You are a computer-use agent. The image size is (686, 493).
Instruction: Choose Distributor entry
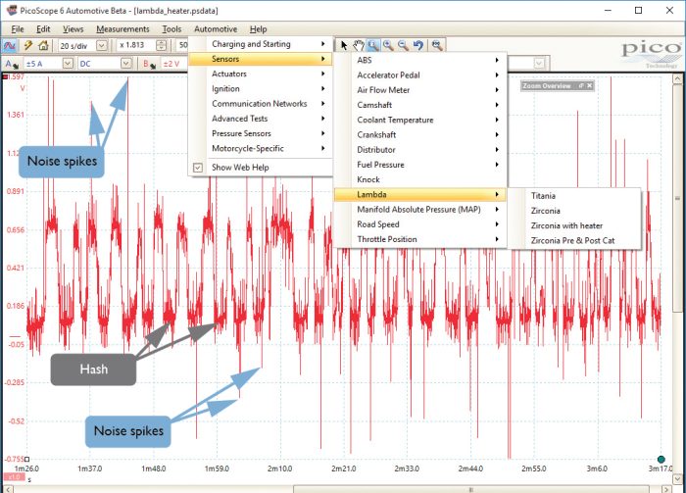tap(420, 150)
